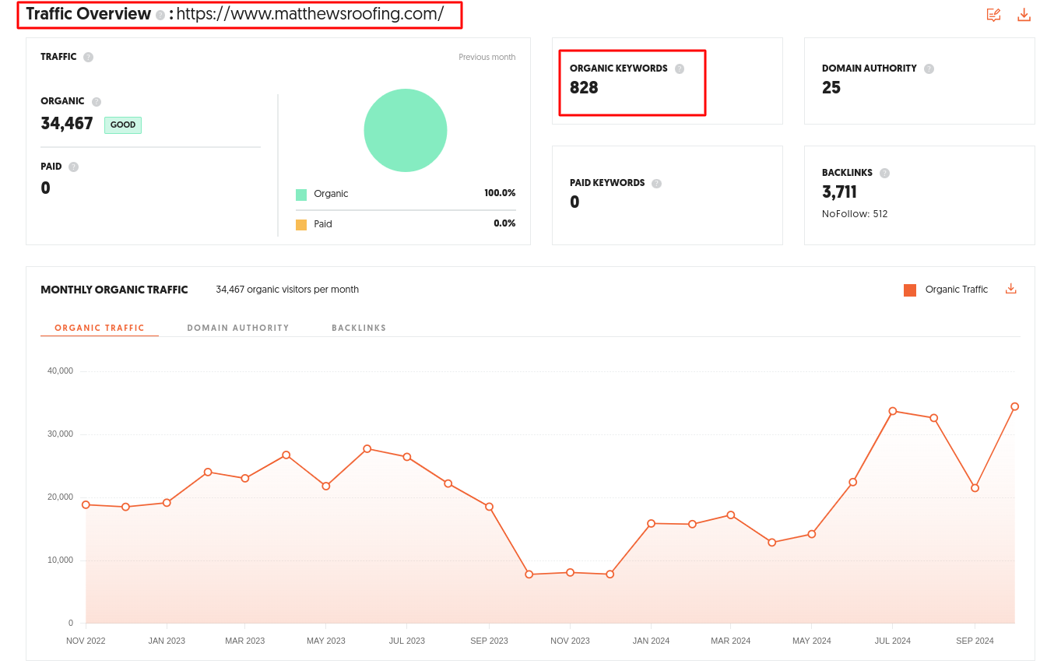
Task: Click the GOOD status badge
Action: pos(123,125)
